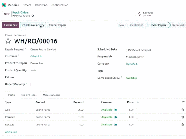Click the Type cell 'Add'
The image size is (186, 139).
pos(7,110)
